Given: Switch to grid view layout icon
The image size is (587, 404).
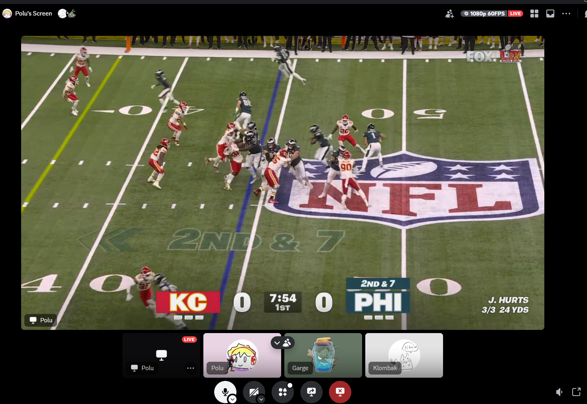Looking at the screenshot, I should (x=534, y=14).
